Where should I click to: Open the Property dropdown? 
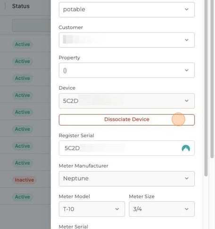127,70
